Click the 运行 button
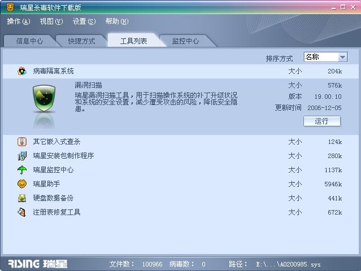Viewport: 361px width, 271px height. click(322, 121)
